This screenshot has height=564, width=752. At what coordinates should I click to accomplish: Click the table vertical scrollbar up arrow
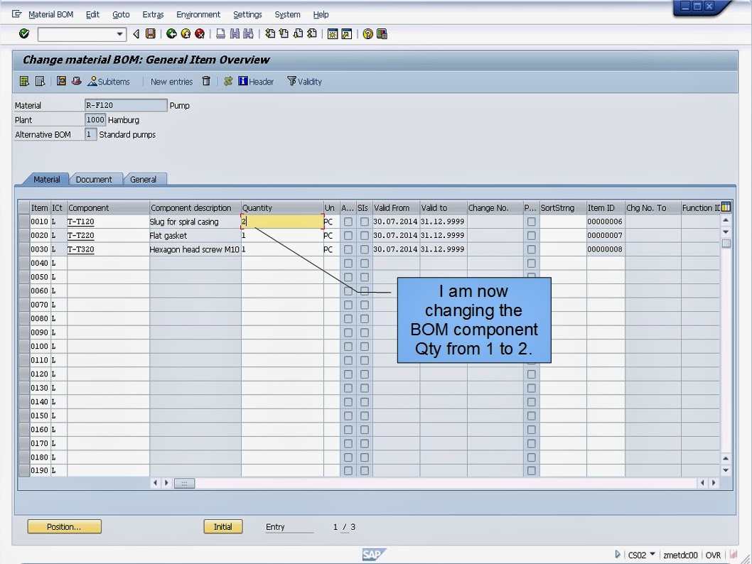tap(726, 220)
